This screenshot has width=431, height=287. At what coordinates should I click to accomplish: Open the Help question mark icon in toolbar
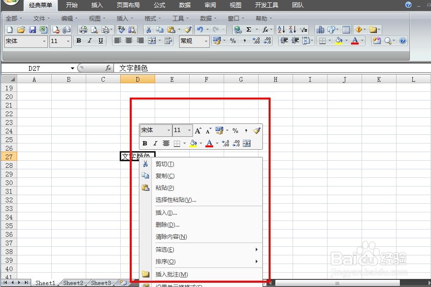(x=403, y=41)
